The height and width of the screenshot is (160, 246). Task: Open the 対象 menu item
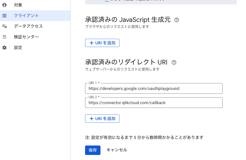(x=18, y=5)
